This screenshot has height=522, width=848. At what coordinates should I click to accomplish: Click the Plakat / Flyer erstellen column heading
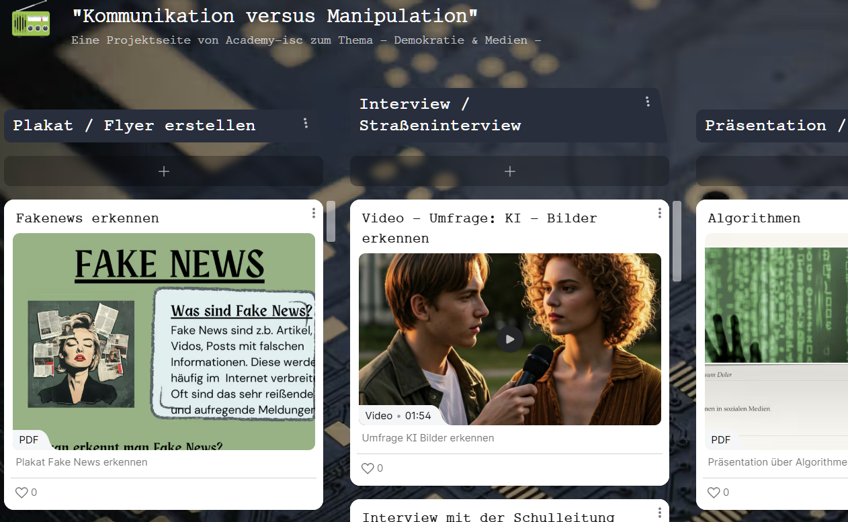(x=134, y=126)
